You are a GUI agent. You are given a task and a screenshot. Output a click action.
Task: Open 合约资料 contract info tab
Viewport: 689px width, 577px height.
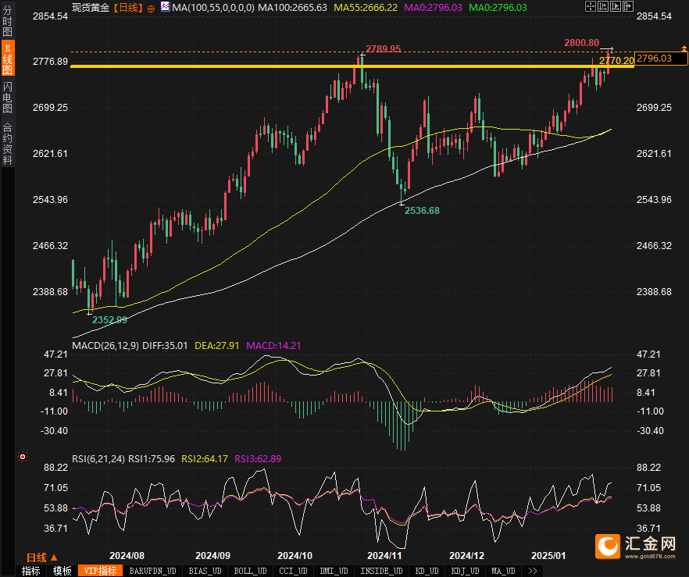coord(7,144)
